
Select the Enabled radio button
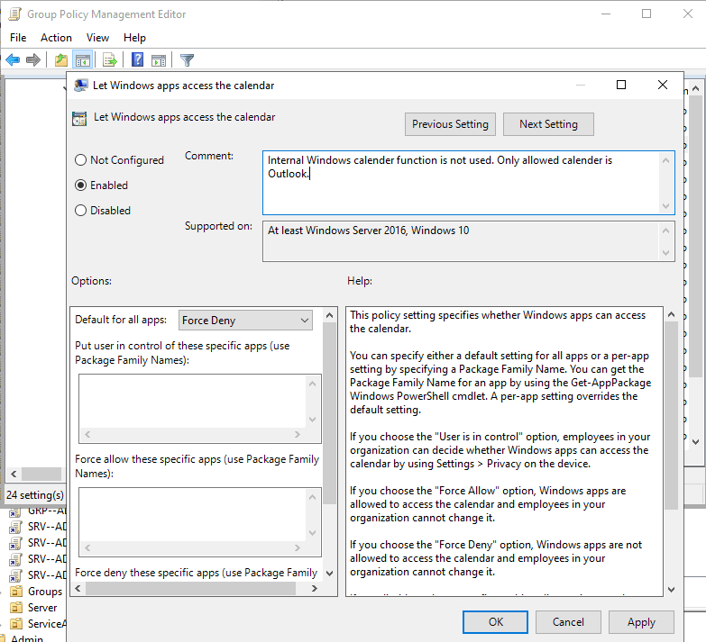click(x=80, y=185)
